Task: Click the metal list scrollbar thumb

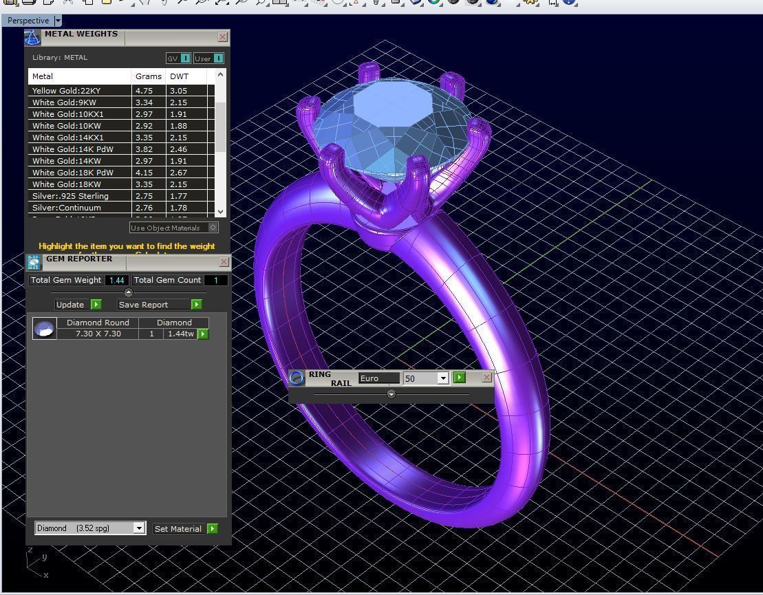Action: point(220,127)
